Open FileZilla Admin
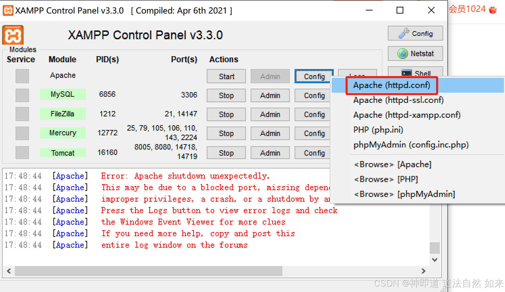The image size is (505, 292). click(270, 114)
